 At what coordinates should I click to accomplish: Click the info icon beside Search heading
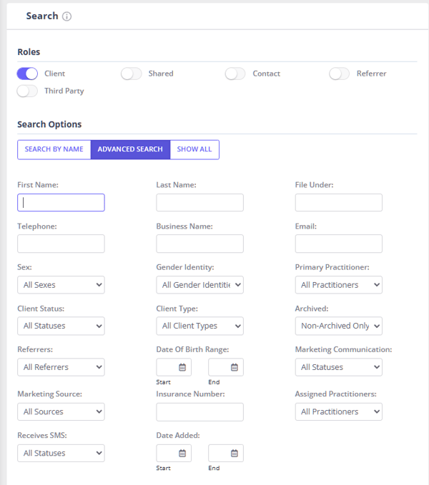tap(67, 16)
